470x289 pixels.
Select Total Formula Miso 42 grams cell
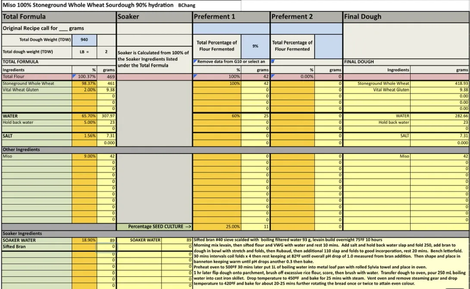[106, 156]
